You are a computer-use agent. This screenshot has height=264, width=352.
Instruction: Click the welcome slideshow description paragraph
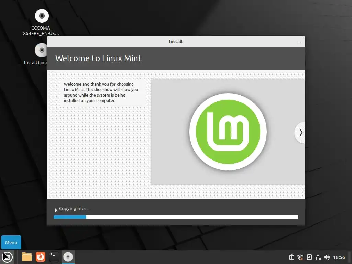click(101, 92)
